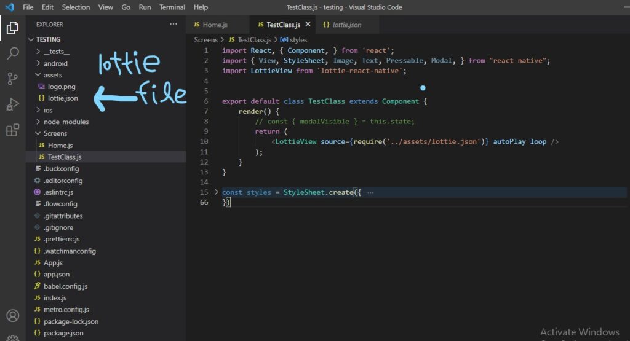Screen dimensions: 630x341
Task: Open the Explorer view icon
Action: pos(12,28)
